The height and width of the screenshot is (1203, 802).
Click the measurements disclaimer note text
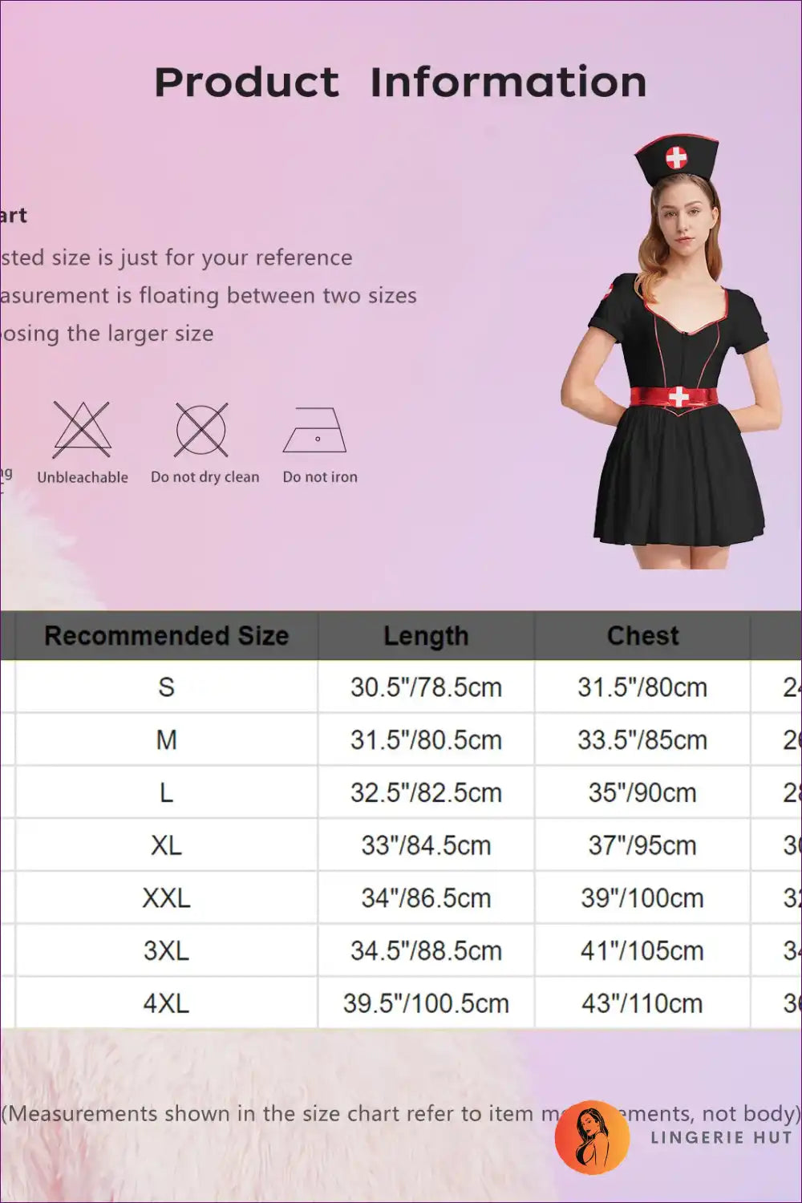pyautogui.click(x=273, y=1113)
